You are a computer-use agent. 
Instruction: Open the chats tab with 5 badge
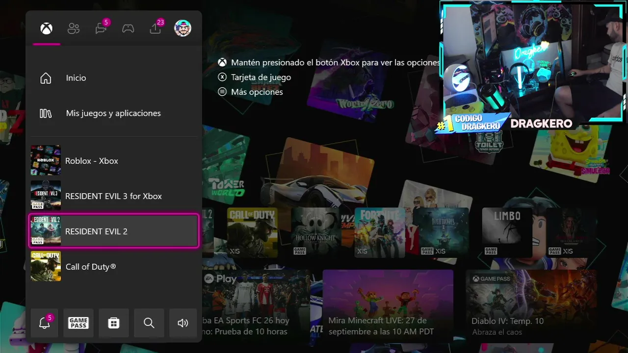(101, 28)
